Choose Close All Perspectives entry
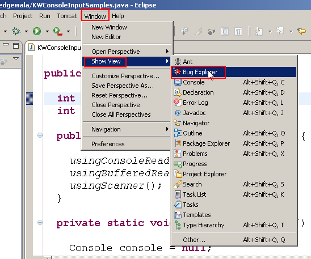Viewport: 311px width, 259px height. pos(127,114)
